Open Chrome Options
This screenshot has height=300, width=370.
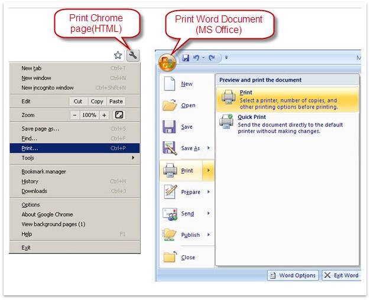point(74,205)
